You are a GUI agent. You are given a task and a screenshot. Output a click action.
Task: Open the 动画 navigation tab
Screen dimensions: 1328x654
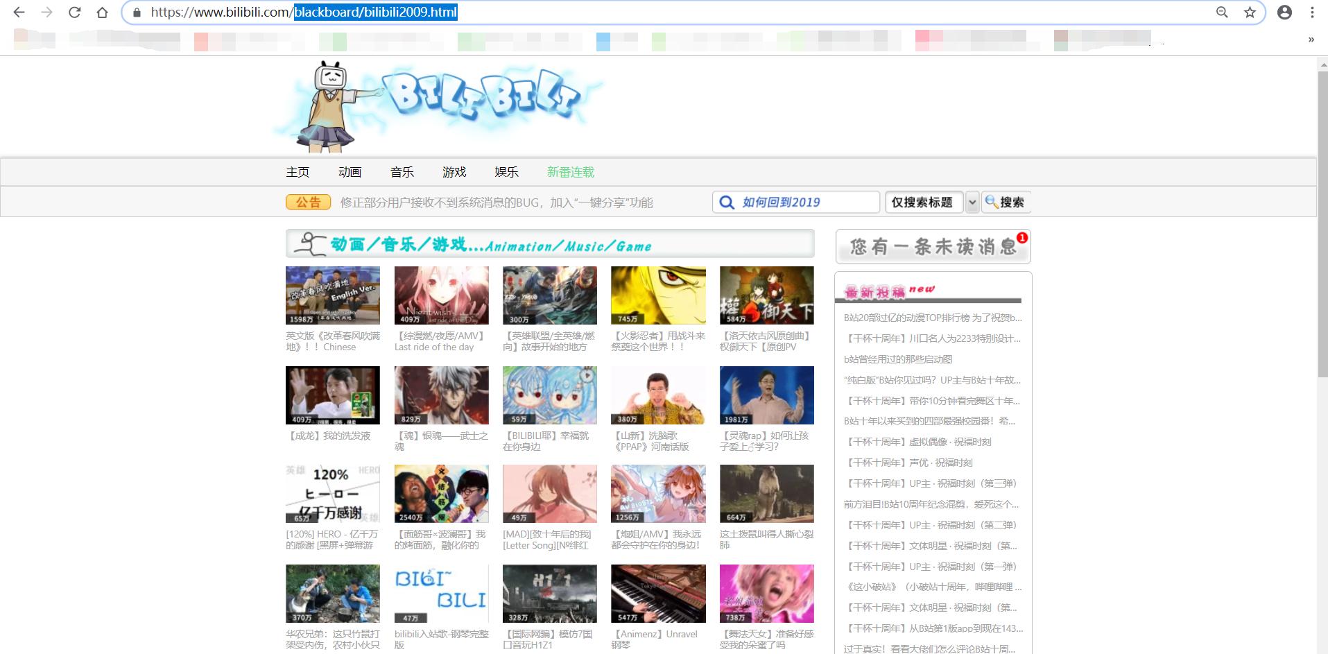[x=350, y=172]
